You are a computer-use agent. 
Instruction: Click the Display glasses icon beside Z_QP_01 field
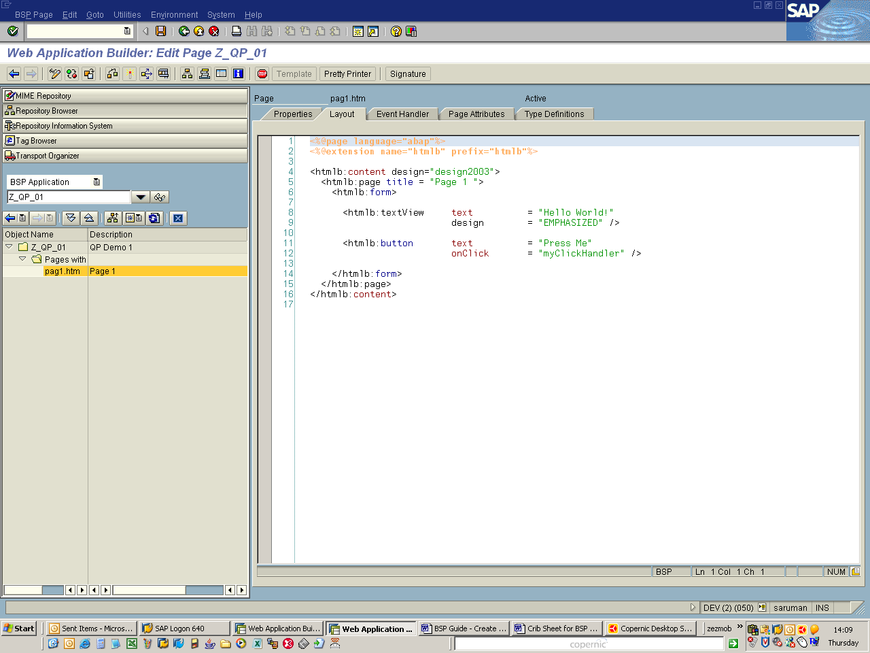coord(160,197)
